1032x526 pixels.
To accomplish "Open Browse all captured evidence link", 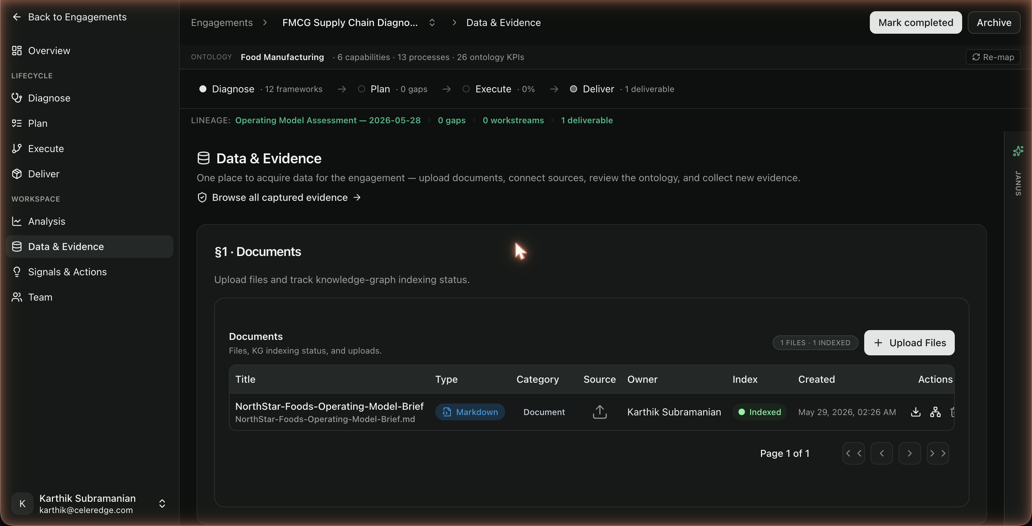I will tap(279, 197).
